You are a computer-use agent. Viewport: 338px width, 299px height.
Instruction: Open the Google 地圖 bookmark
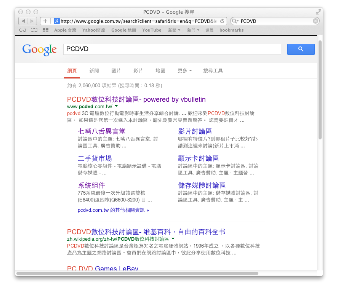(x=123, y=30)
